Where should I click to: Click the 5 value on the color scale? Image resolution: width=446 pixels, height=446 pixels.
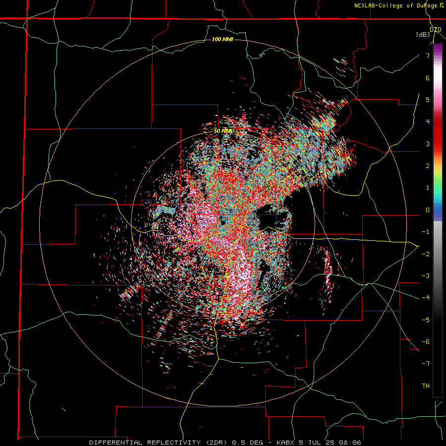coord(428,100)
